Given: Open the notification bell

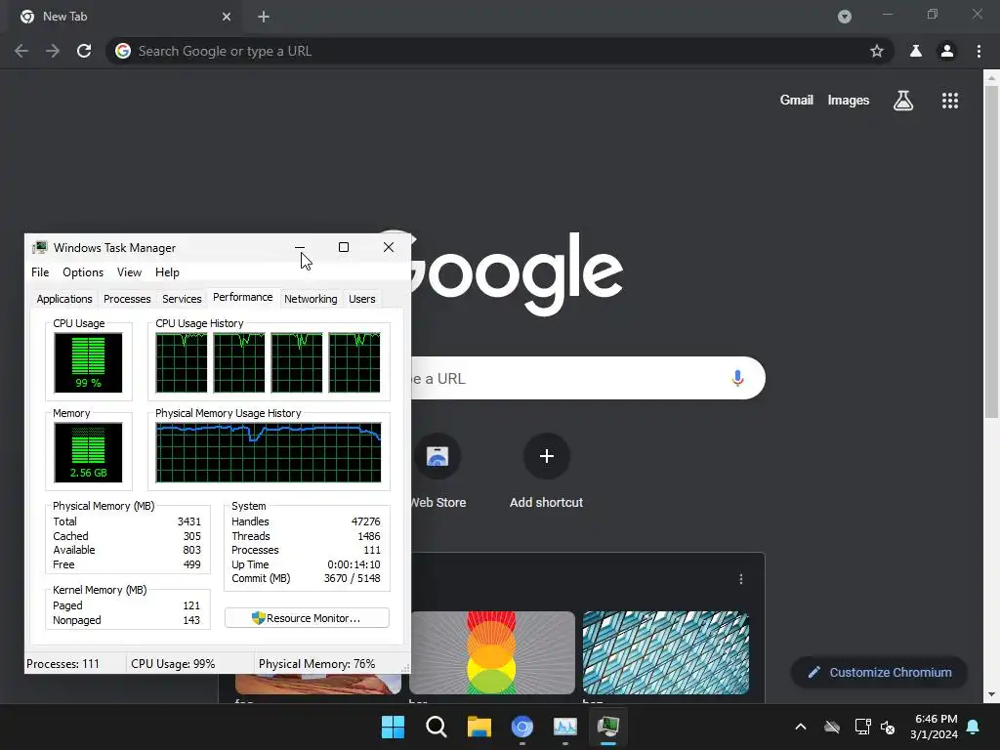Looking at the screenshot, I should tap(974, 727).
